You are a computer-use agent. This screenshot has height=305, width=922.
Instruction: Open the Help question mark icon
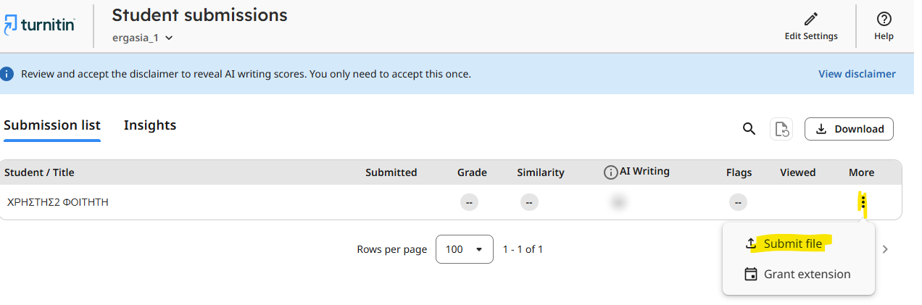(x=884, y=19)
